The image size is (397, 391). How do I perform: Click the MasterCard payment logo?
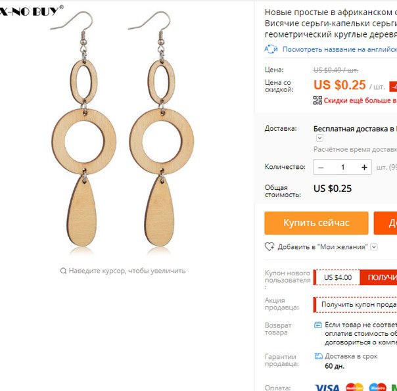(354, 387)
